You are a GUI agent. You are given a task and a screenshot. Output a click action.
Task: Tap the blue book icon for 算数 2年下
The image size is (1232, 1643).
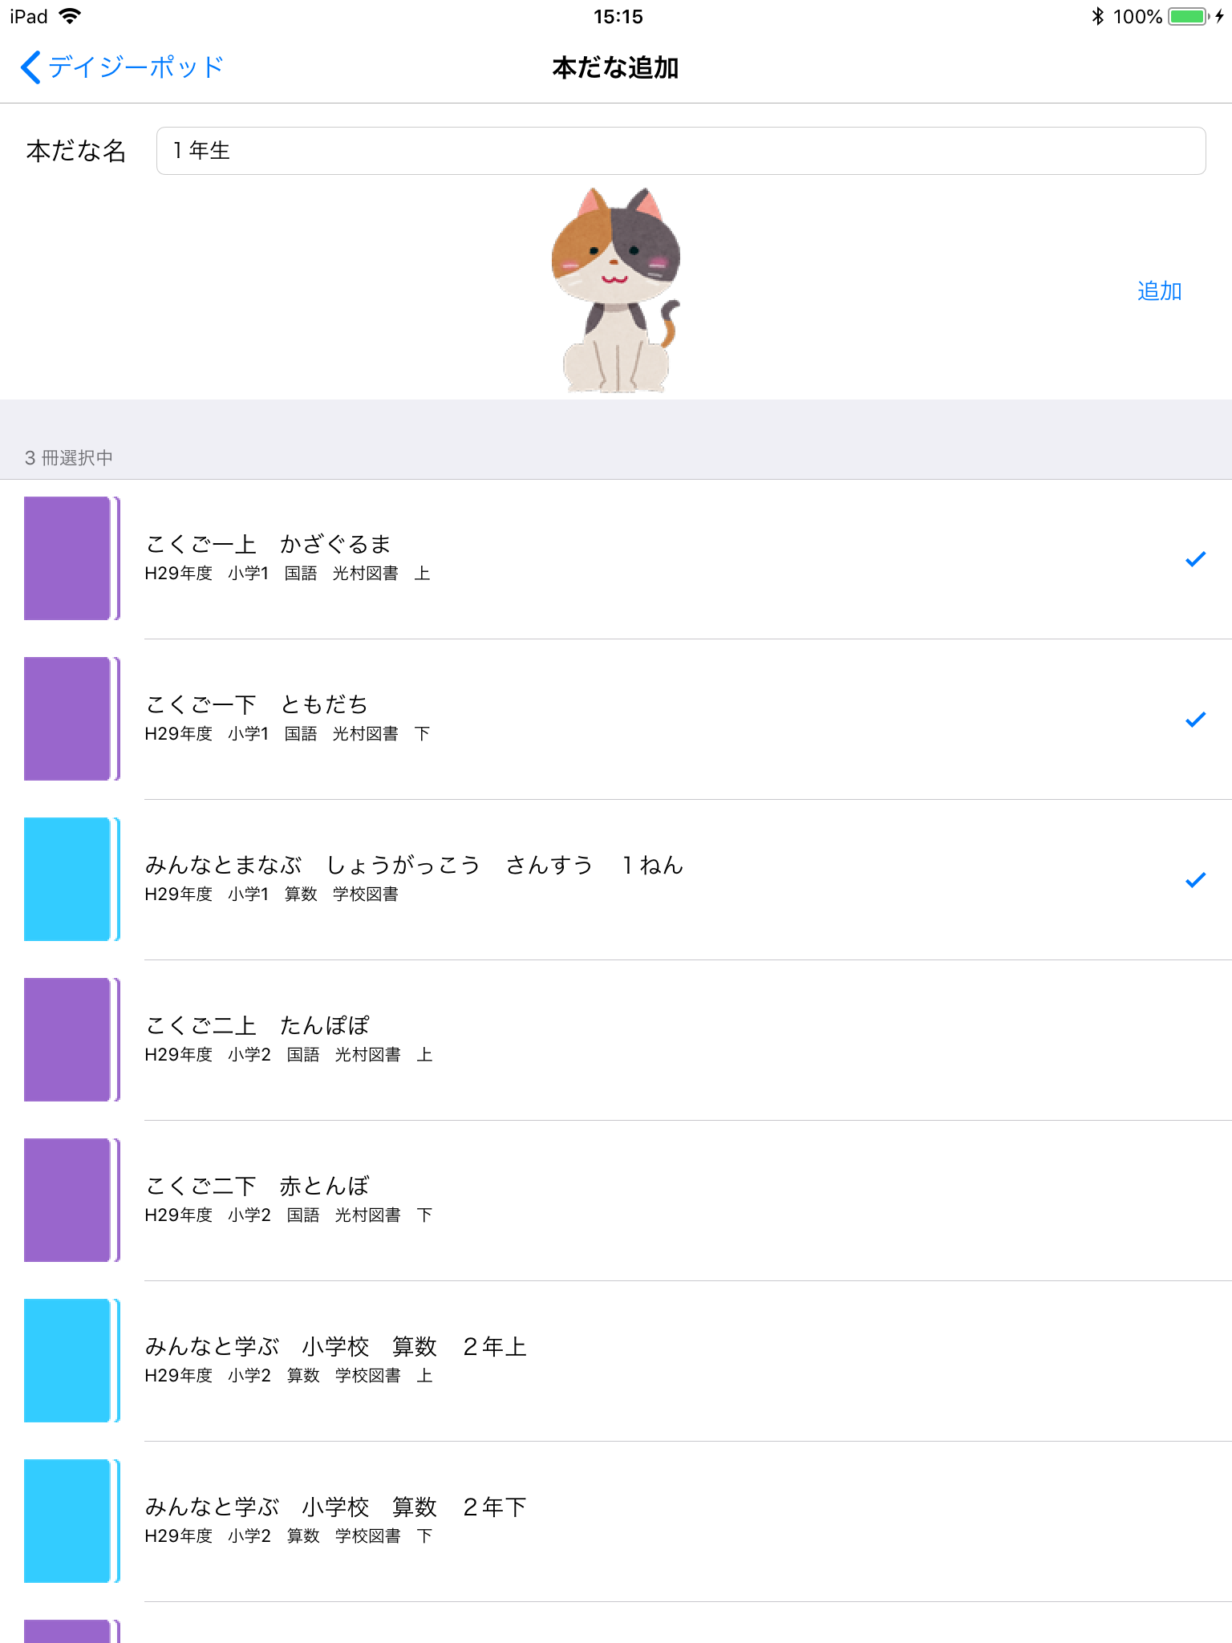point(71,1521)
